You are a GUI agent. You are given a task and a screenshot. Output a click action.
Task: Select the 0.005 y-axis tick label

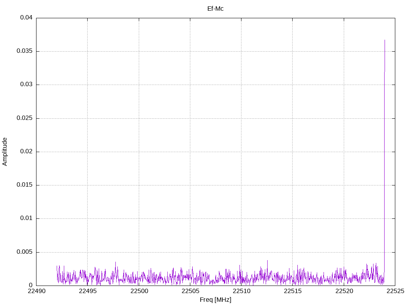[x=25, y=252]
